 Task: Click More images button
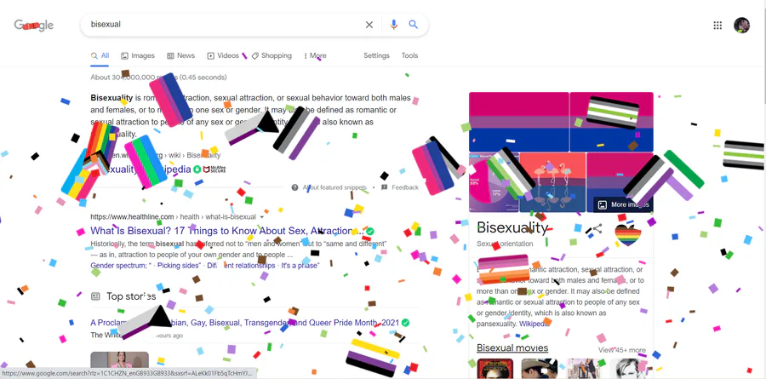tap(623, 204)
